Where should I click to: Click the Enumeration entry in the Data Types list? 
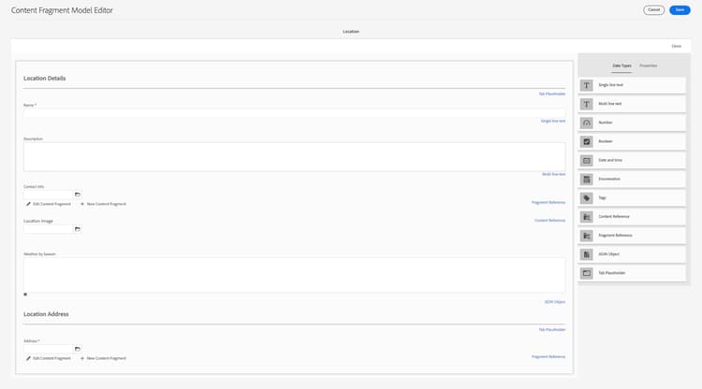(x=632, y=179)
